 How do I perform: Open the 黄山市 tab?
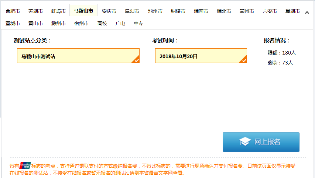[35, 24]
